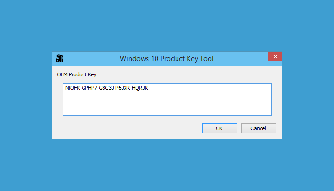The width and height of the screenshot is (334, 191).
Task: Close the Product Key Tool dialog
Action: click(274, 57)
